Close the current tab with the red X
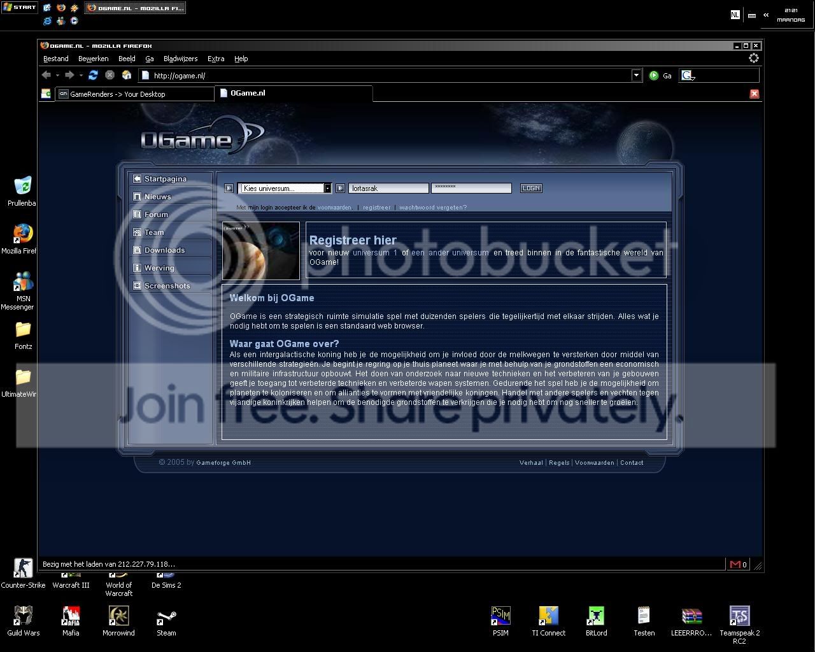Image resolution: width=815 pixels, height=652 pixels. coord(754,94)
